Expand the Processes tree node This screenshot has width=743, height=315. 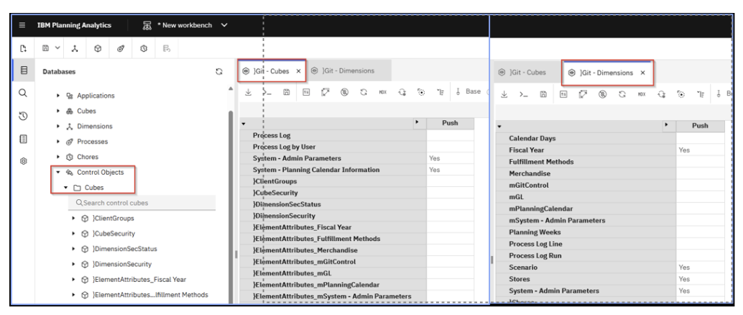59,141
